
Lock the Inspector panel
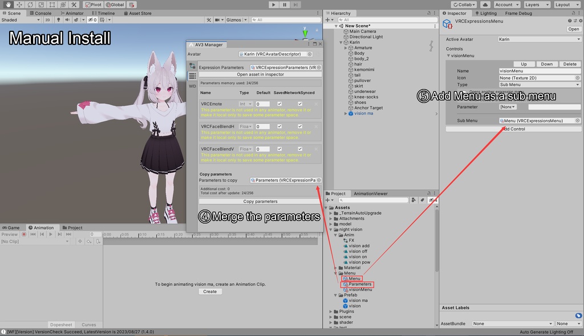573,13
